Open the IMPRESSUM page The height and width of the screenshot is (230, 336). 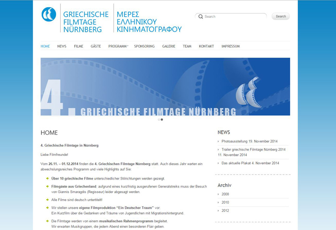click(230, 46)
